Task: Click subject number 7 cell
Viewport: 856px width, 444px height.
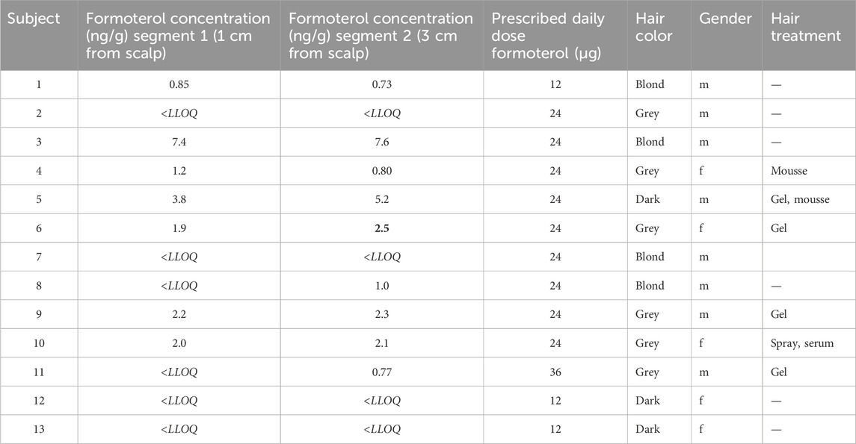Action: (38, 257)
